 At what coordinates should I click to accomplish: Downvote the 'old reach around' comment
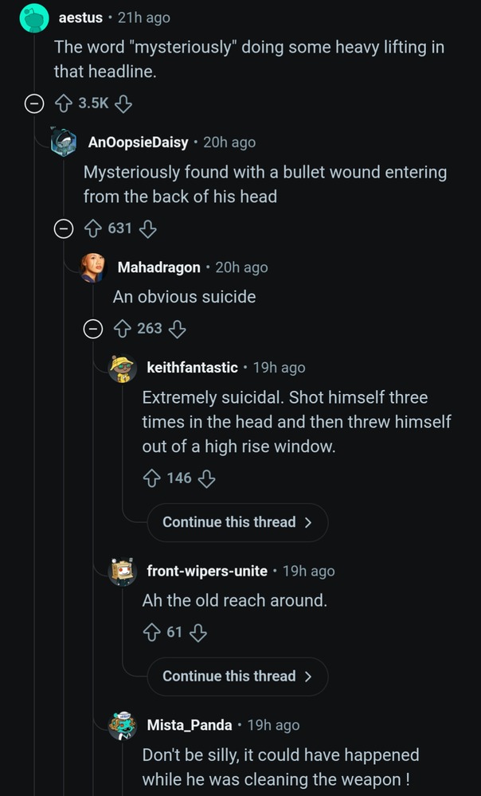click(199, 633)
